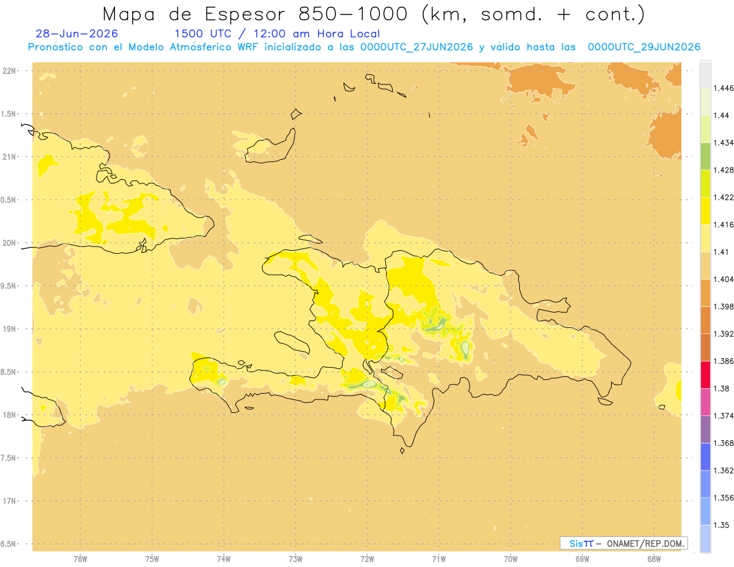Select the bright yellow swatch between 1.422 and 1.416
The height and width of the screenshot is (567, 734).
(x=705, y=210)
